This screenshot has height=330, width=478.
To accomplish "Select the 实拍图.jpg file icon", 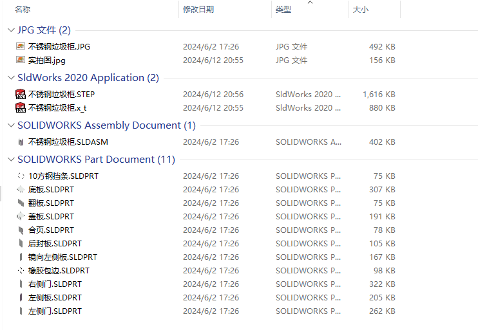I will pos(21,60).
